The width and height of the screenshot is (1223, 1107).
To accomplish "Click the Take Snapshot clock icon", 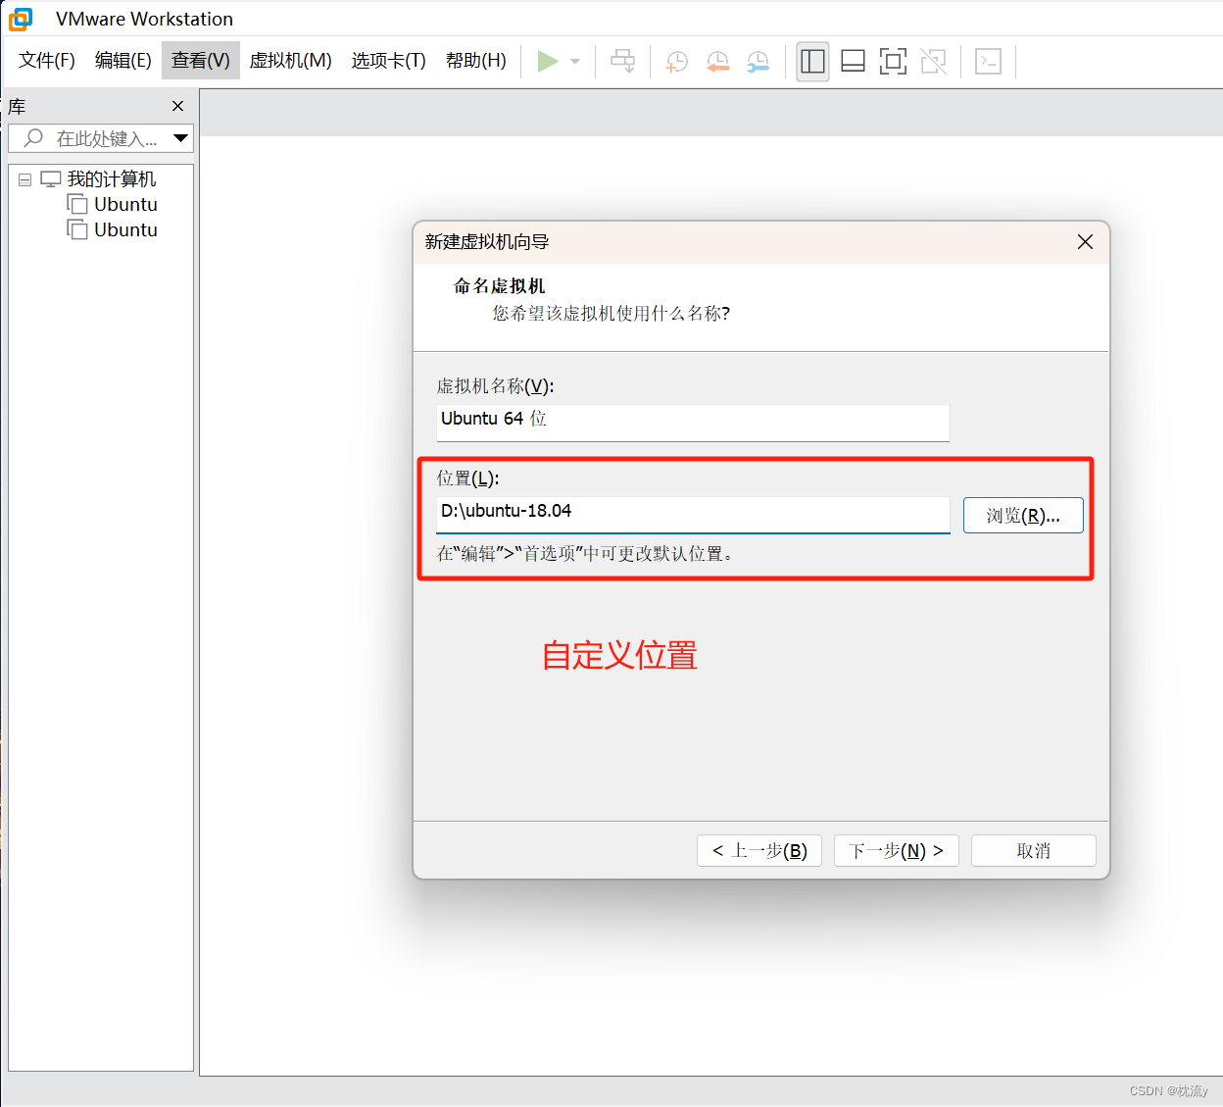I will [677, 61].
